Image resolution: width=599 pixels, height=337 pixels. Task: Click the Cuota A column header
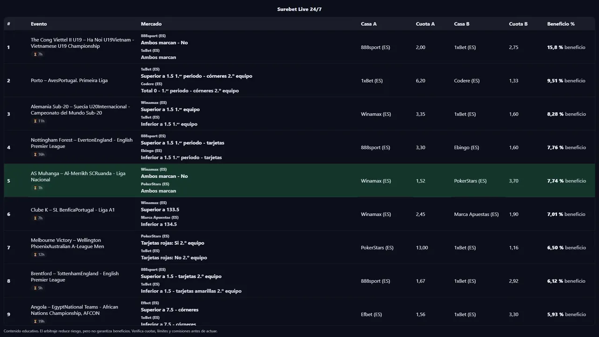tap(425, 24)
